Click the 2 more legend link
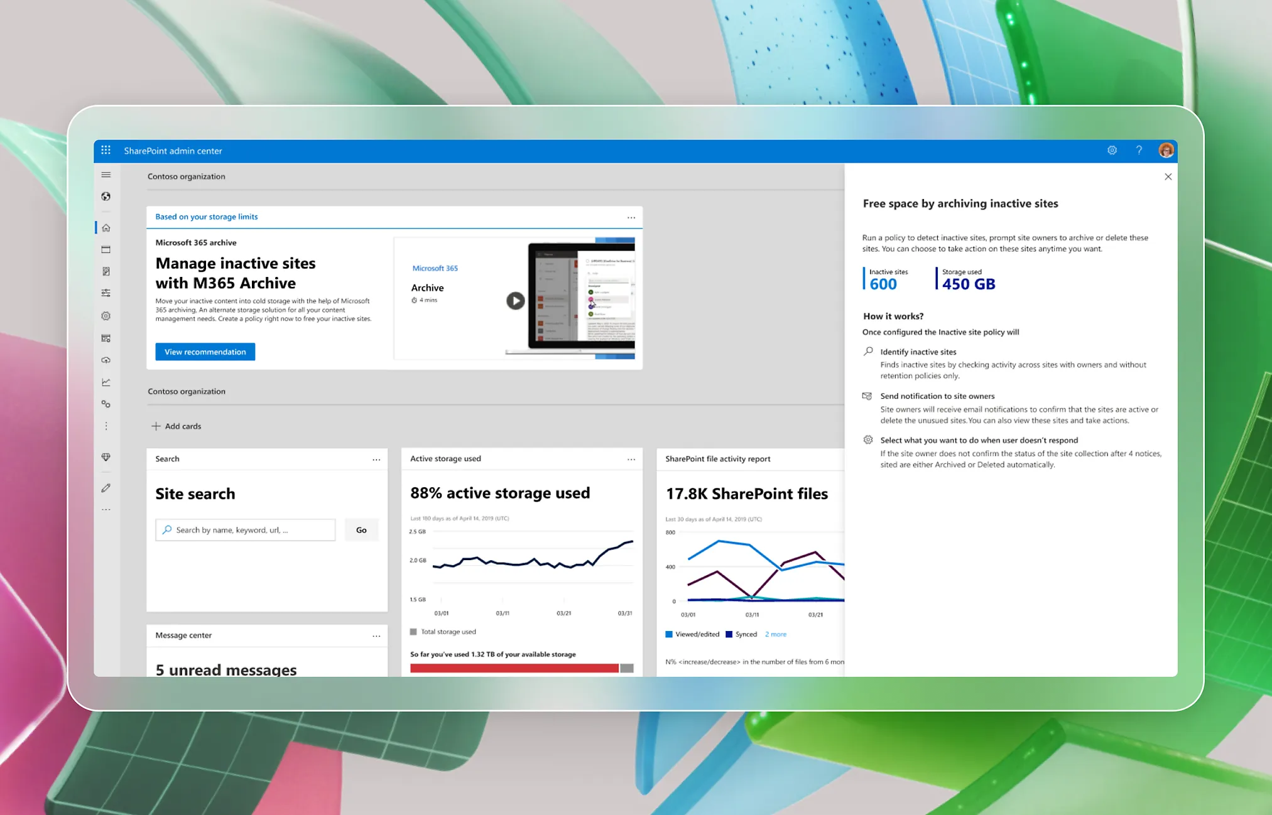 [x=775, y=634]
